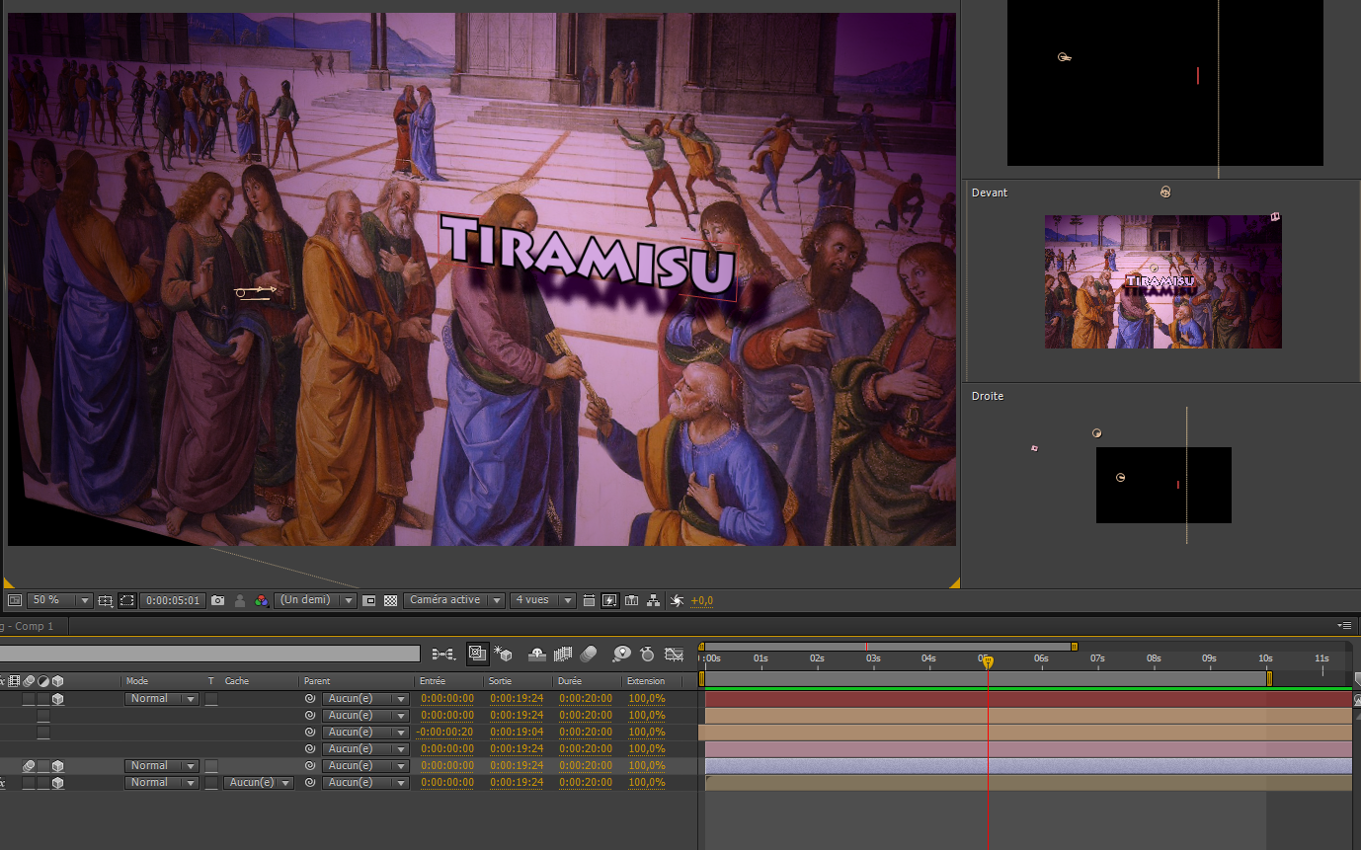Open the 4 vues layout dropdown
This screenshot has width=1361, height=850.
[x=542, y=600]
